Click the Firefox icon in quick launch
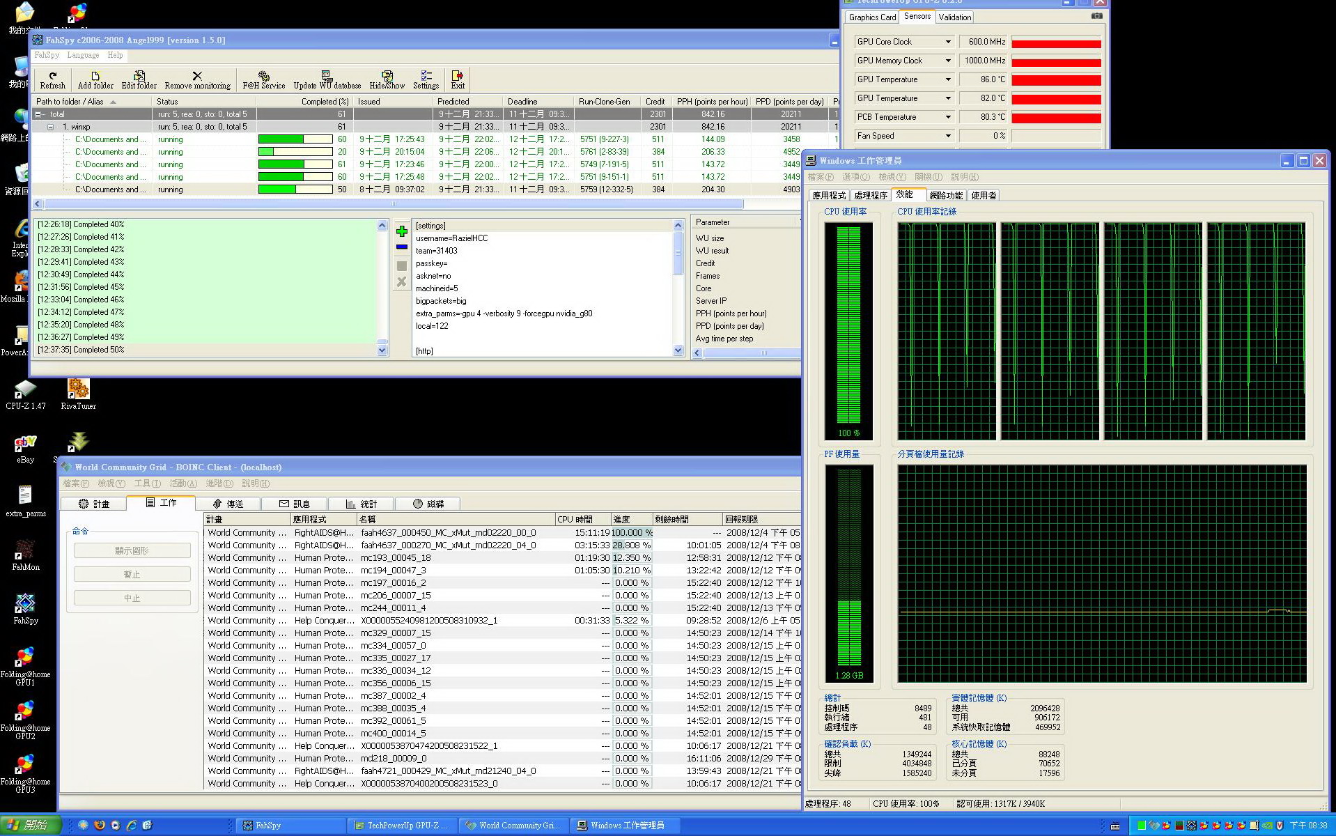1336x836 pixels. (100, 825)
